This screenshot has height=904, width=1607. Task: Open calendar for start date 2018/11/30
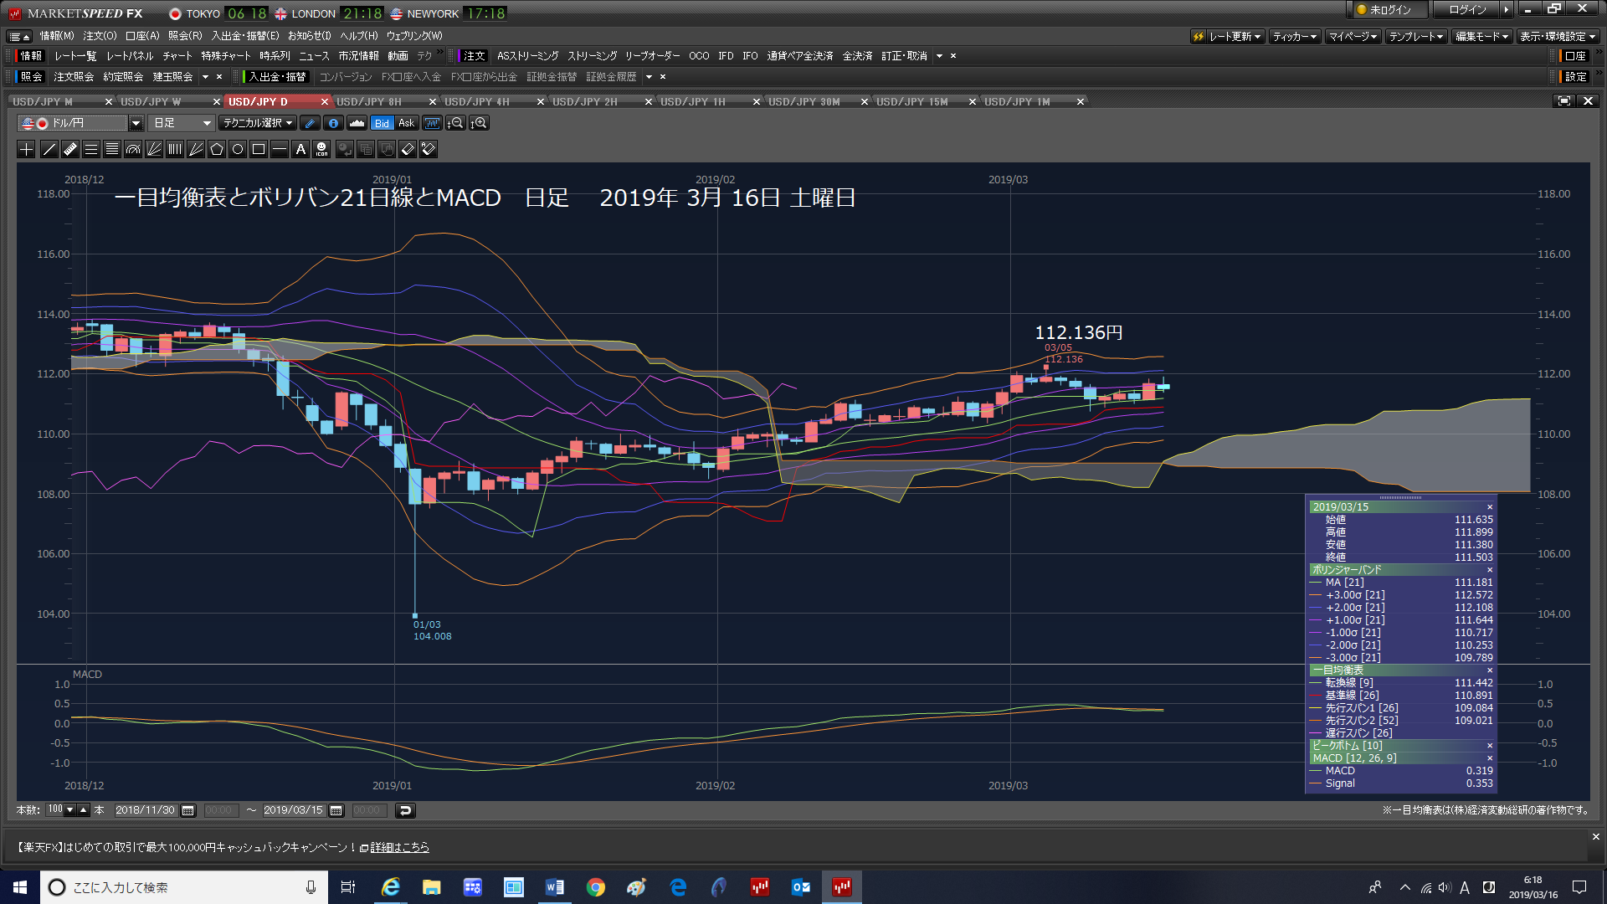click(x=188, y=810)
